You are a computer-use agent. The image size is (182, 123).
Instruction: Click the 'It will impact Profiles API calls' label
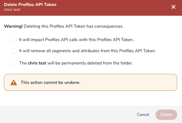pyautogui.click(x=76, y=40)
